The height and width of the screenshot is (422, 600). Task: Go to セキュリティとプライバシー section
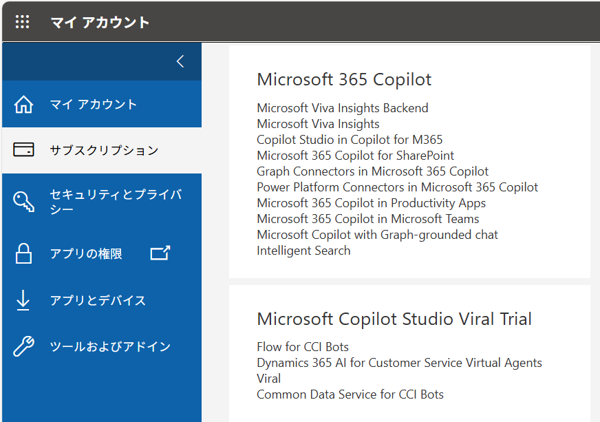pyautogui.click(x=102, y=202)
